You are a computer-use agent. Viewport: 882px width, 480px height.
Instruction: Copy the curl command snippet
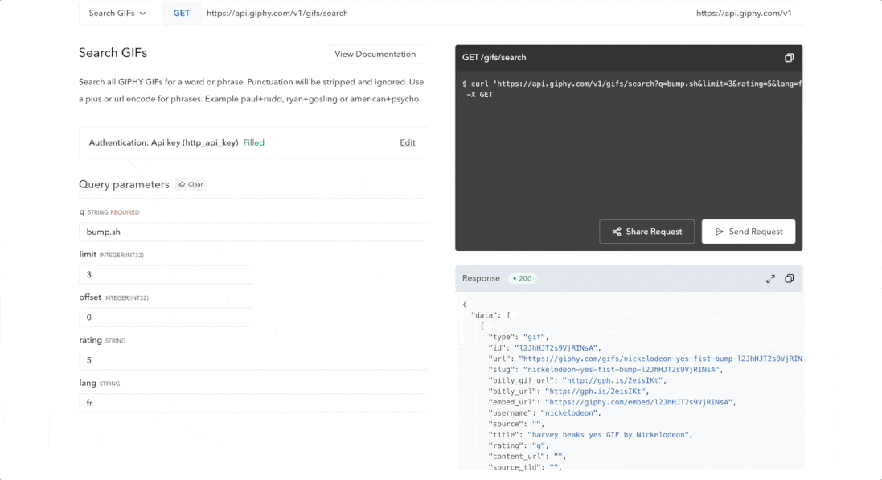tap(789, 58)
